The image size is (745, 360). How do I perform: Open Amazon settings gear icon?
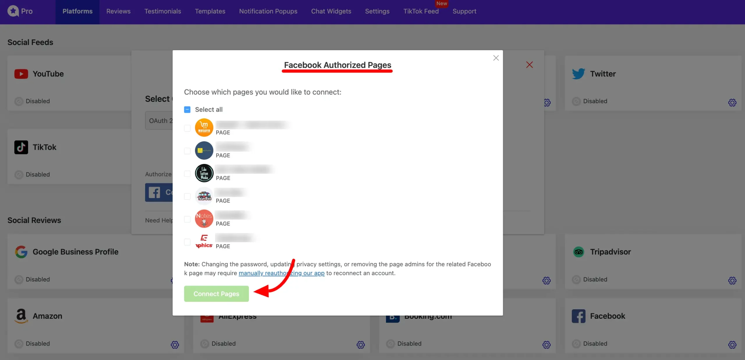pos(175,345)
